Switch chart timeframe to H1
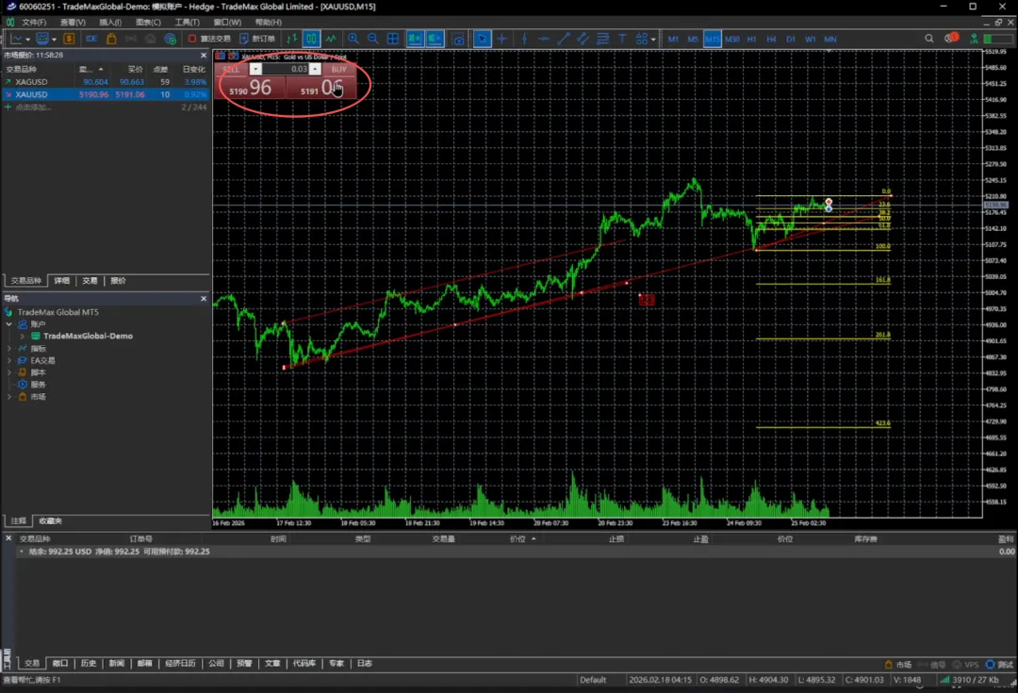 pyautogui.click(x=751, y=39)
